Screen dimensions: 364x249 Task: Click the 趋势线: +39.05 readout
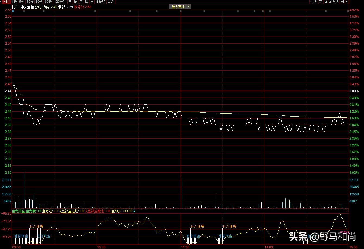tap(122, 211)
